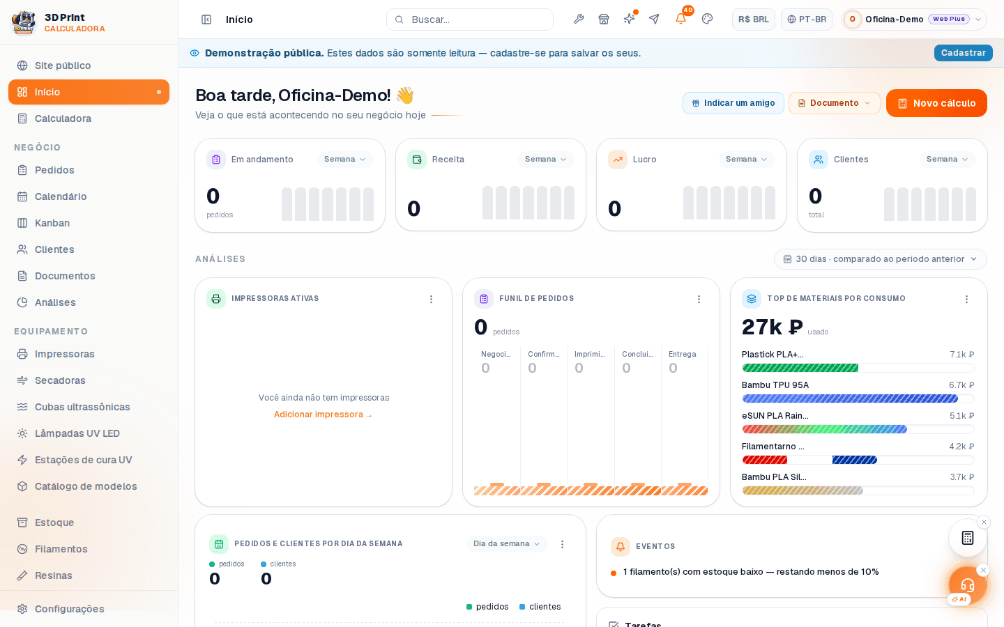Dismiss the AI support floating button
The height and width of the screenshot is (627, 1004).
[983, 570]
